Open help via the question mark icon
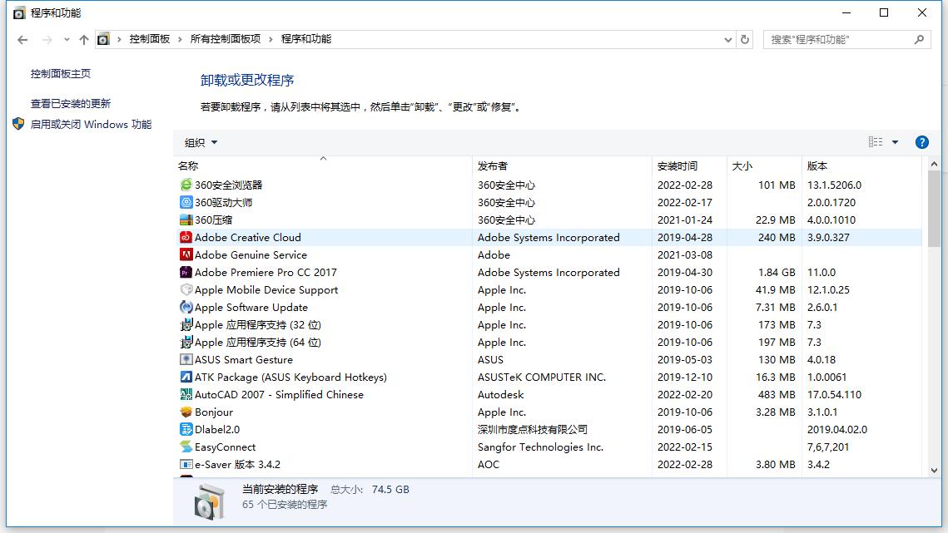This screenshot has height=533, width=948. coord(922,141)
